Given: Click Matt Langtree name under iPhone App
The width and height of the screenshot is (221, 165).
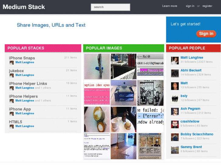Looking at the screenshot, I should pos(25,113).
